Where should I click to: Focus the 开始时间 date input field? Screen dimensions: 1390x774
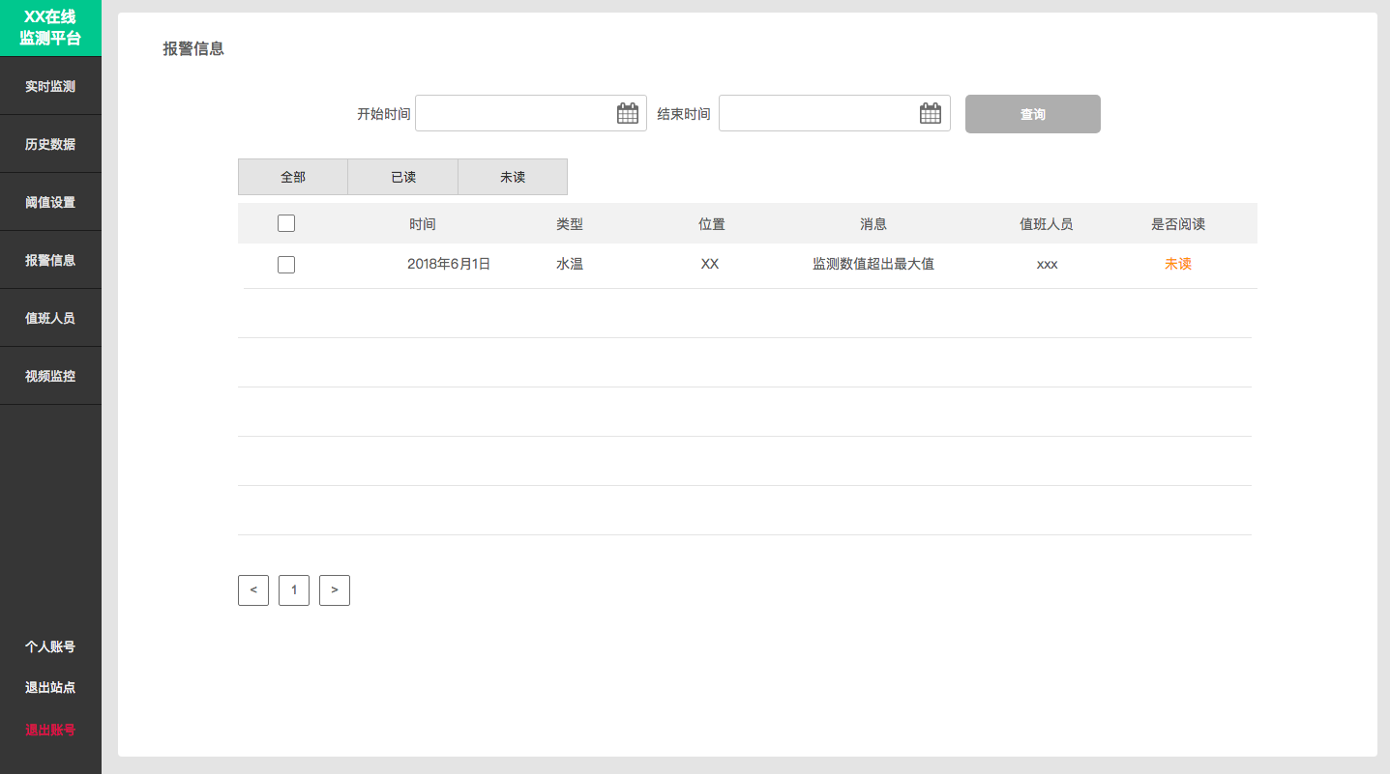[x=531, y=113]
